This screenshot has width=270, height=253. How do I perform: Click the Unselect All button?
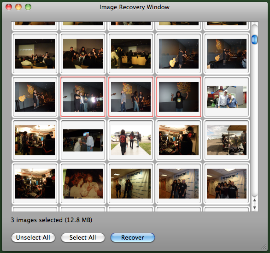(33, 237)
